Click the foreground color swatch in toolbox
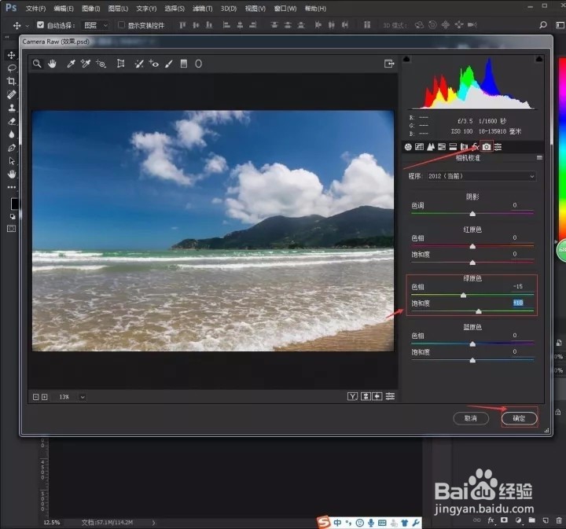This screenshot has height=529, width=566. (x=14, y=204)
